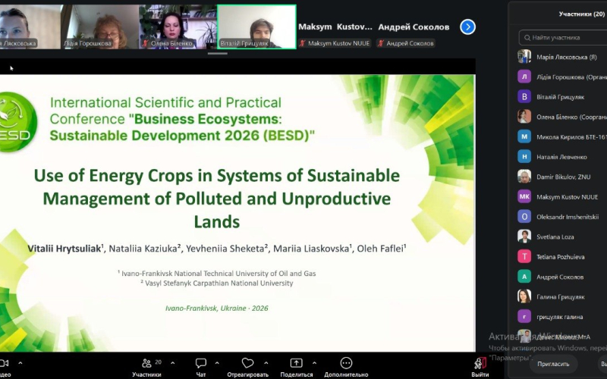
Task: Click the Пригласить invite button
Action: tap(553, 364)
